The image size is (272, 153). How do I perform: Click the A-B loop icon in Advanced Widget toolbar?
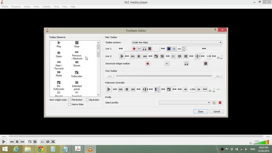tap(186, 64)
